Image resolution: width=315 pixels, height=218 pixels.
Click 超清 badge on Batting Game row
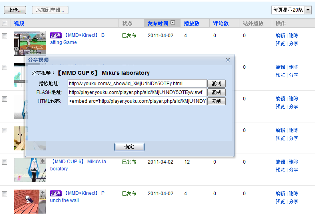(56, 35)
